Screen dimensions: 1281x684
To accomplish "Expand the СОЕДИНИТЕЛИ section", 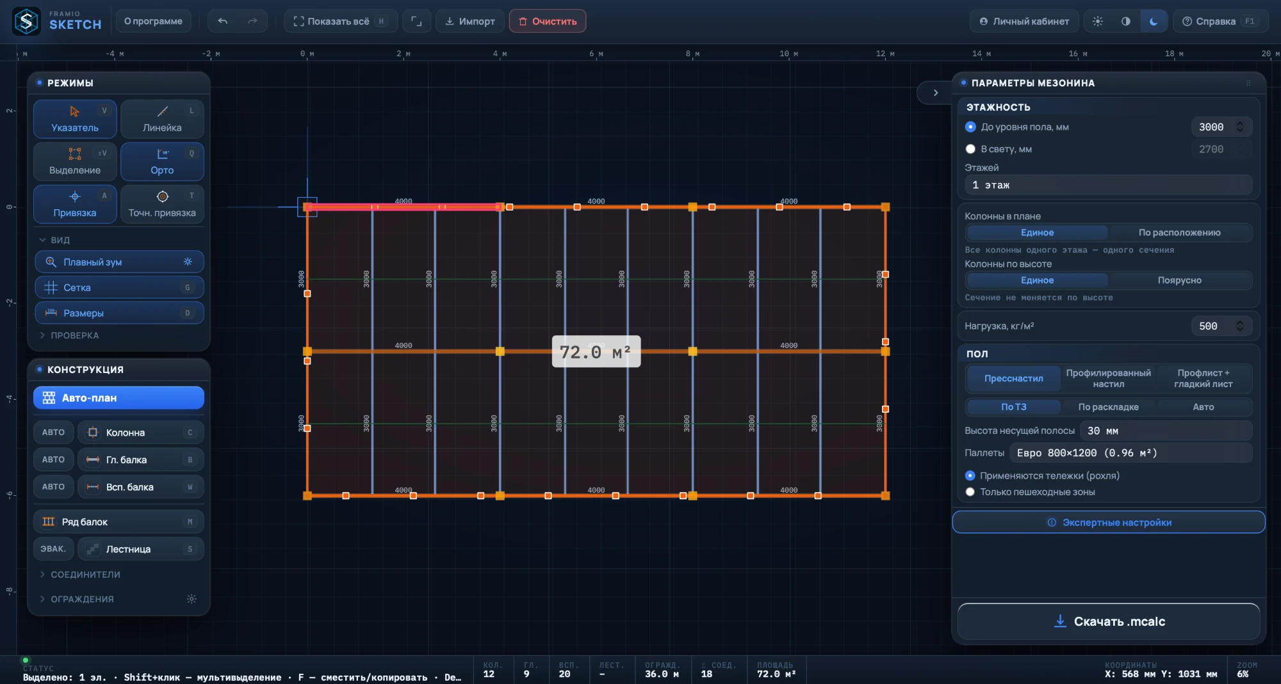I will (80, 575).
